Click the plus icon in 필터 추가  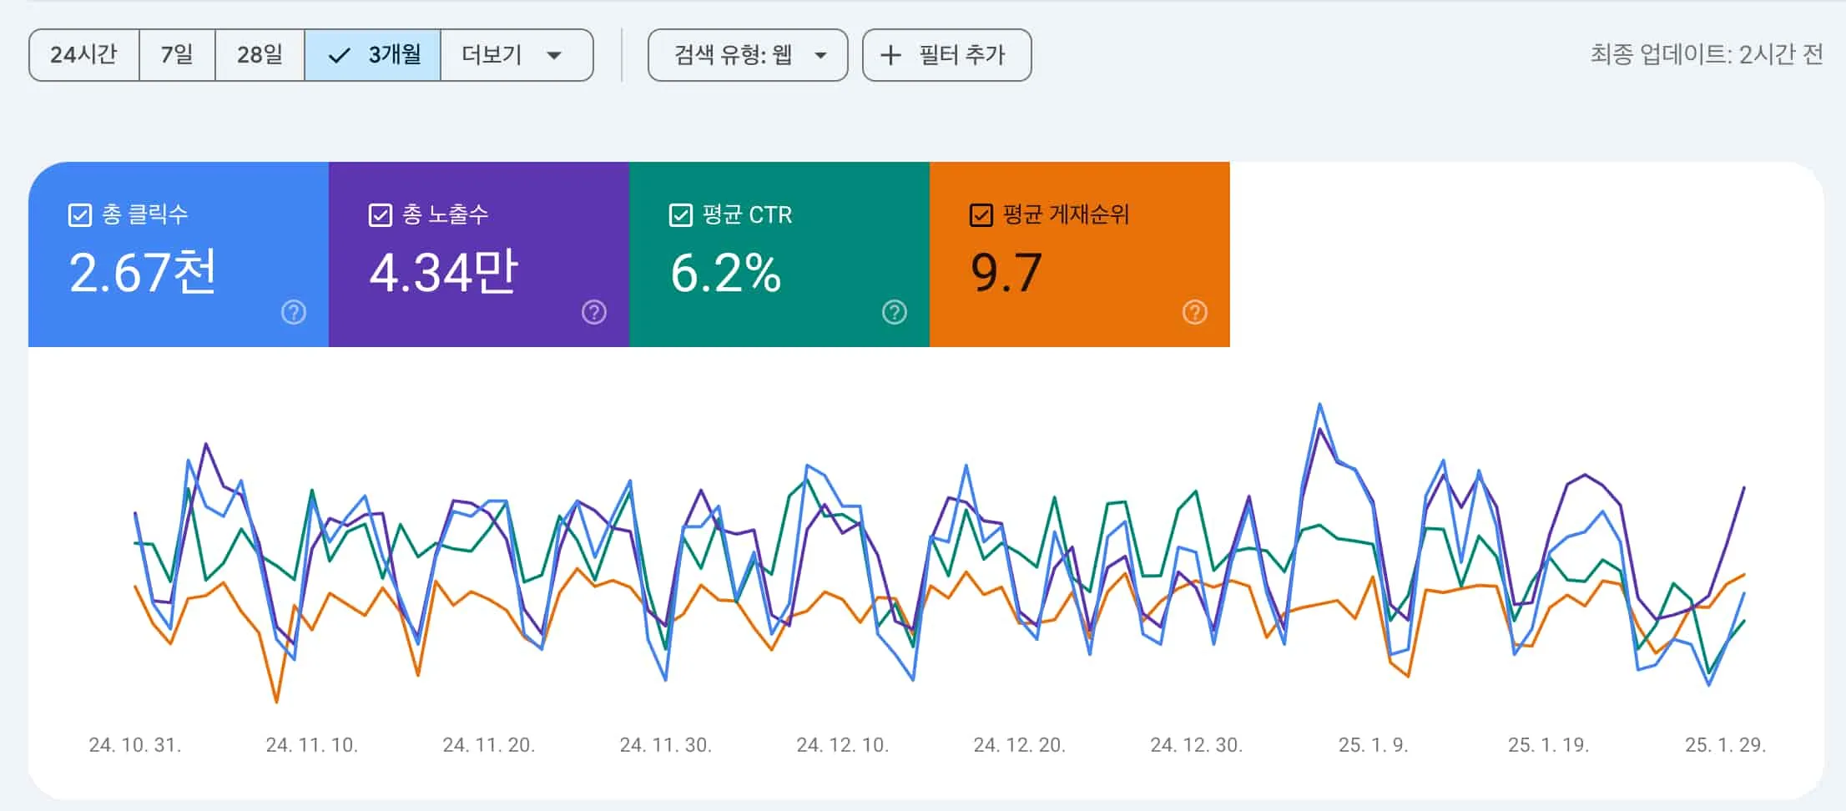pos(890,55)
